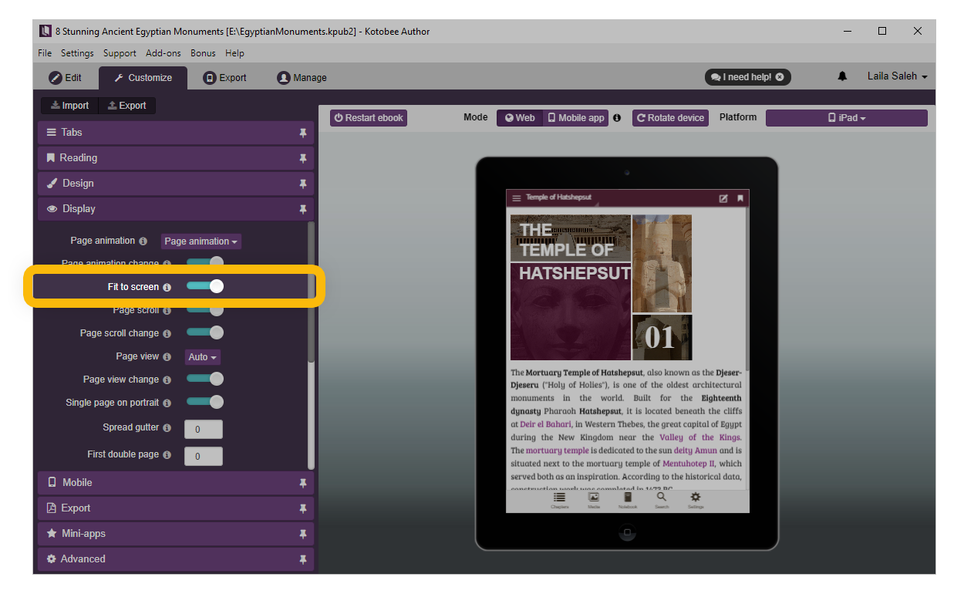
Task: Tap the edit note icon in ebook preview
Action: click(x=723, y=198)
